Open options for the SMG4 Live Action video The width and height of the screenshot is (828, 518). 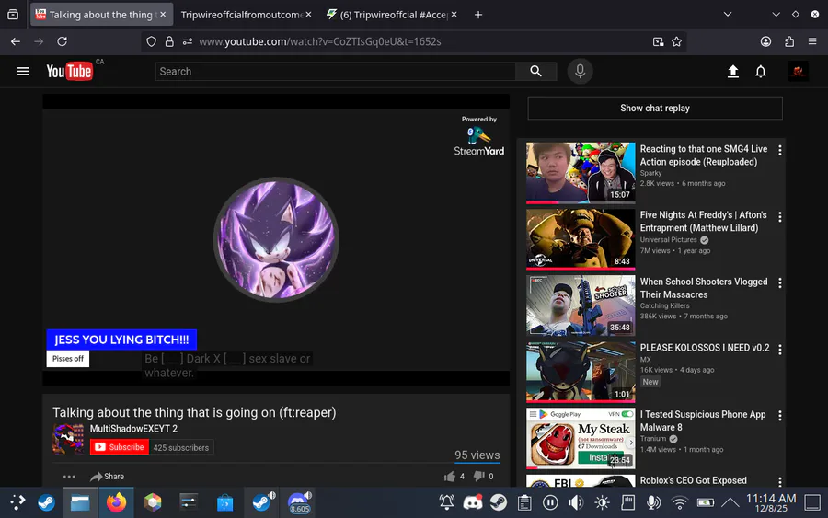pos(780,151)
